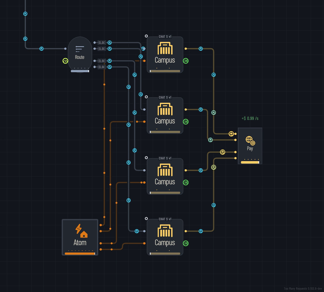Click the Pay node's top input port
324x292 pixels.
point(236,134)
